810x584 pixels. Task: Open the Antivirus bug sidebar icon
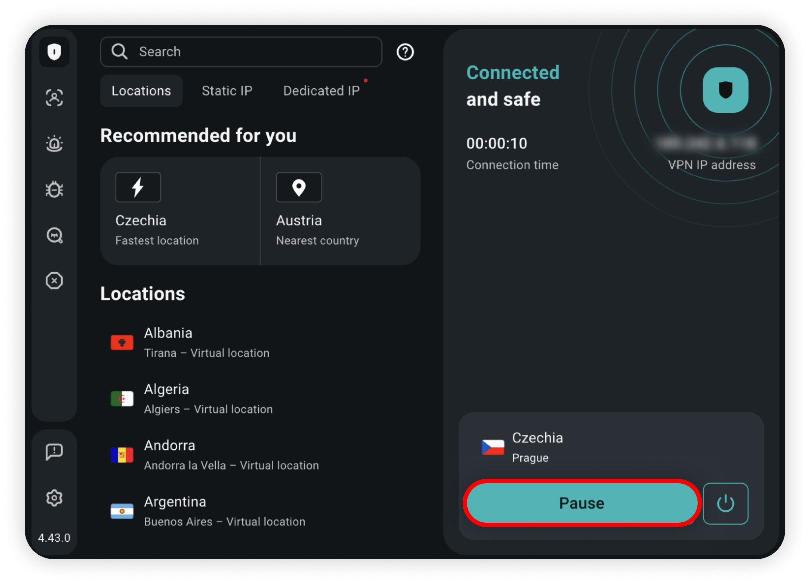coord(54,189)
